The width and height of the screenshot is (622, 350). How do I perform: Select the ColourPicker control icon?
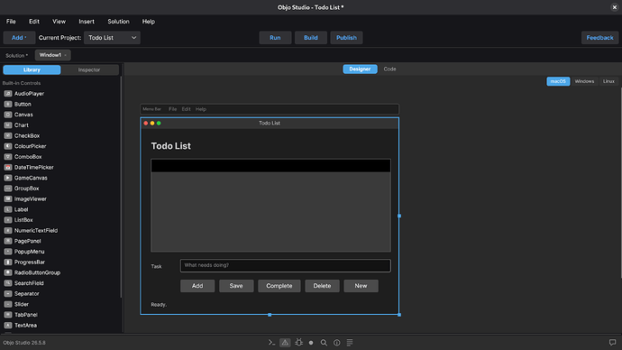(8, 146)
